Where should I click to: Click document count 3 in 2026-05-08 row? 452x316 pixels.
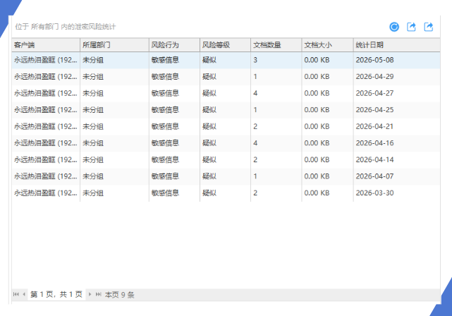tap(255, 60)
